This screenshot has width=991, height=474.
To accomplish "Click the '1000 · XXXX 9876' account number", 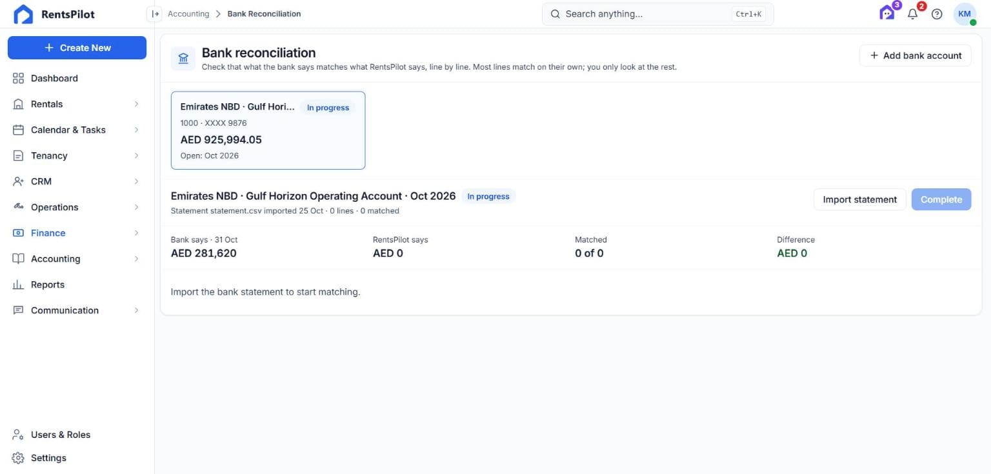I will coord(214,123).
